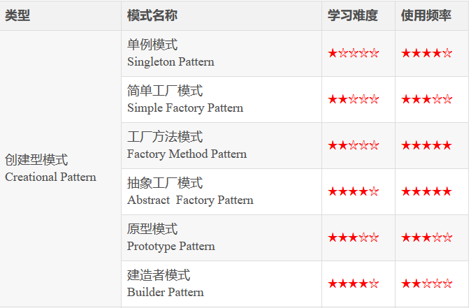Select the 简单工厂模式 Simple Factory Pattern cell

(x=222, y=99)
